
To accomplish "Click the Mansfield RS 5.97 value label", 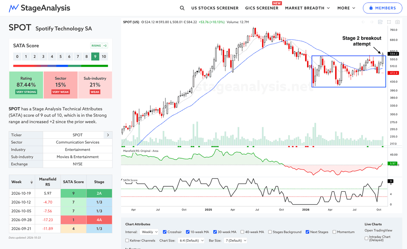I will coord(393,164).
